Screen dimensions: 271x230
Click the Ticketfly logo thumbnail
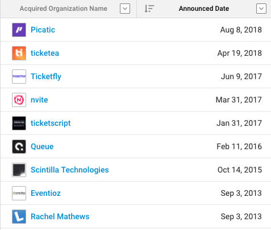tap(19, 76)
